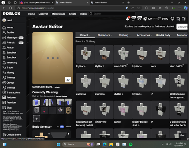Open the Robux balance icon
Screen dimensions: 189x148
[x=145, y=19]
